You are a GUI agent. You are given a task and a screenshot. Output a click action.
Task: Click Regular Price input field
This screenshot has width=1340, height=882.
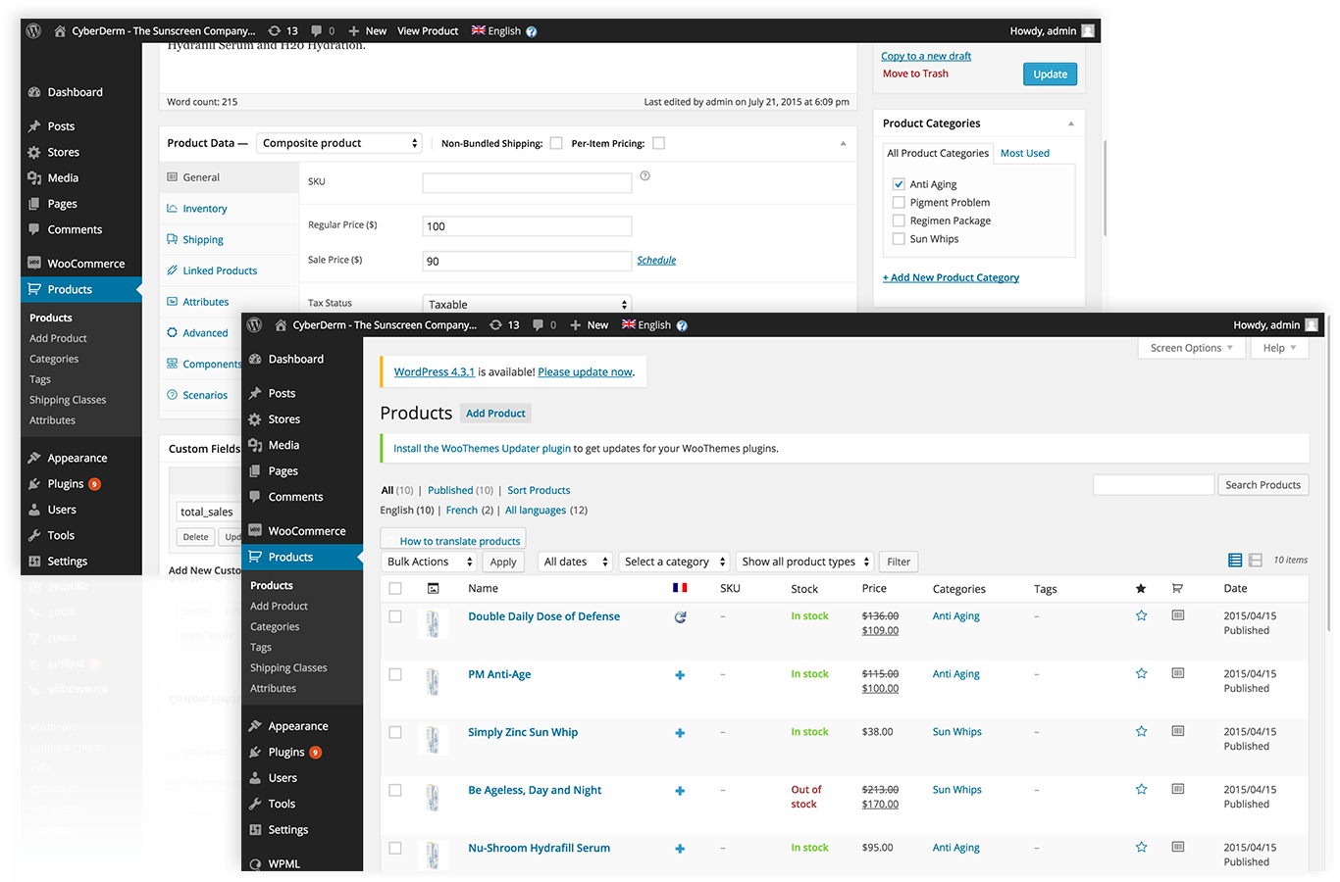pos(527,226)
